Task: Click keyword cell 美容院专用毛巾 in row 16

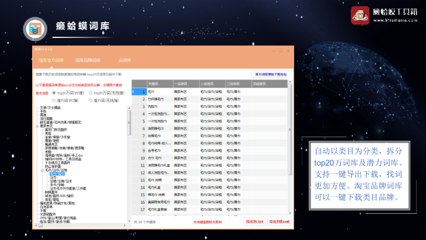Action: point(160,202)
